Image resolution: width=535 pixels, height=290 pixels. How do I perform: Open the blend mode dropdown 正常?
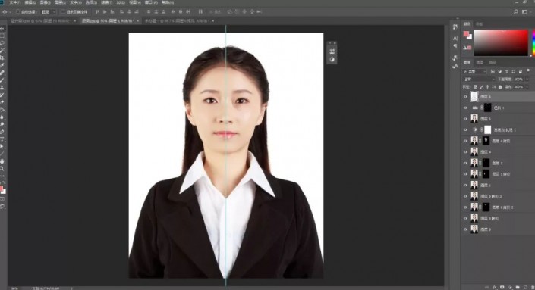pos(479,80)
